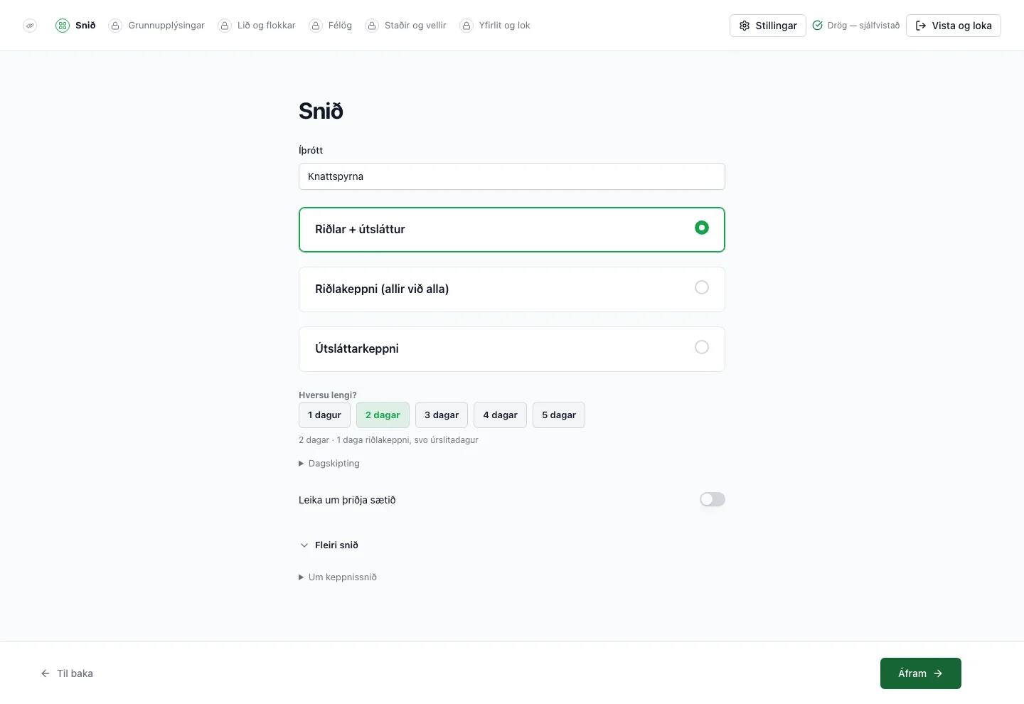Click the green checkmark draft-saved icon
The height and width of the screenshot is (704, 1024).
818,26
